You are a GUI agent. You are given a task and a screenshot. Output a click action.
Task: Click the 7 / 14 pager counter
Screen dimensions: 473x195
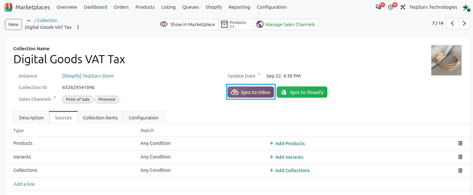438,23
